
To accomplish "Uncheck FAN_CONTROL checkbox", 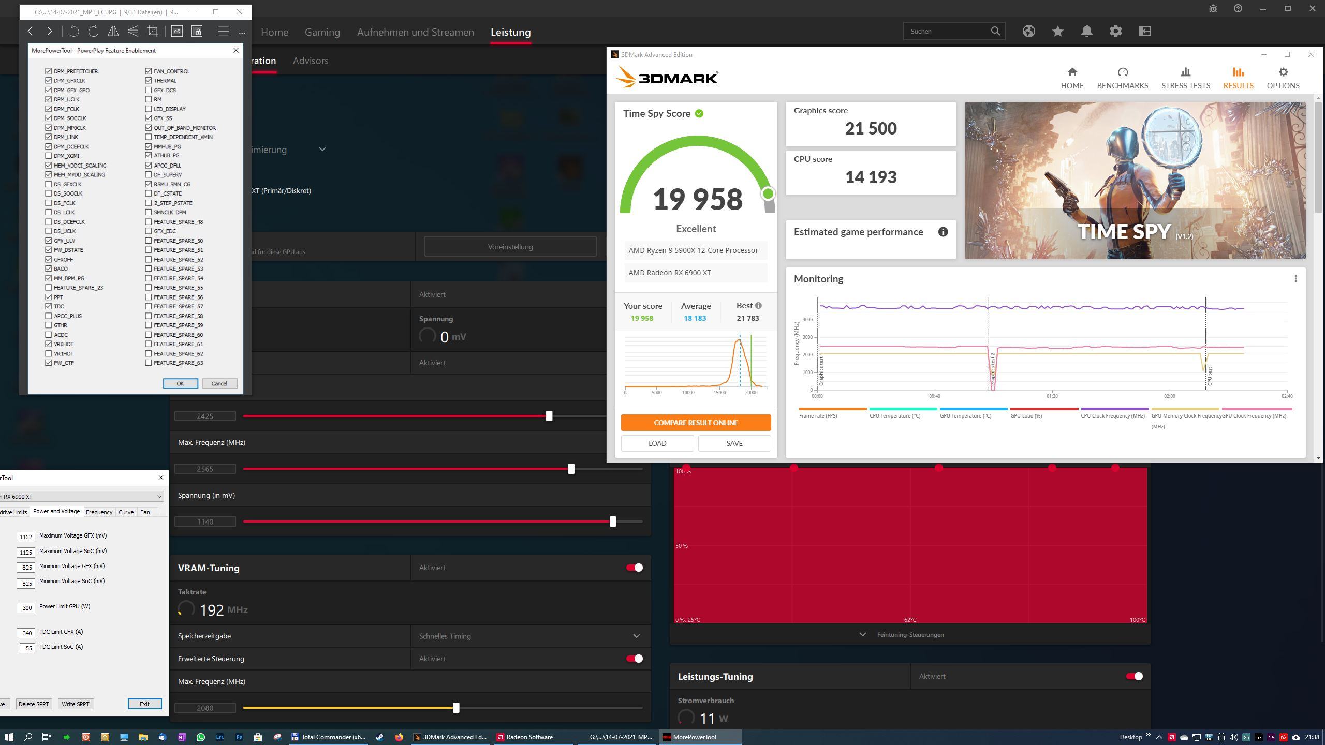I will tap(148, 71).
